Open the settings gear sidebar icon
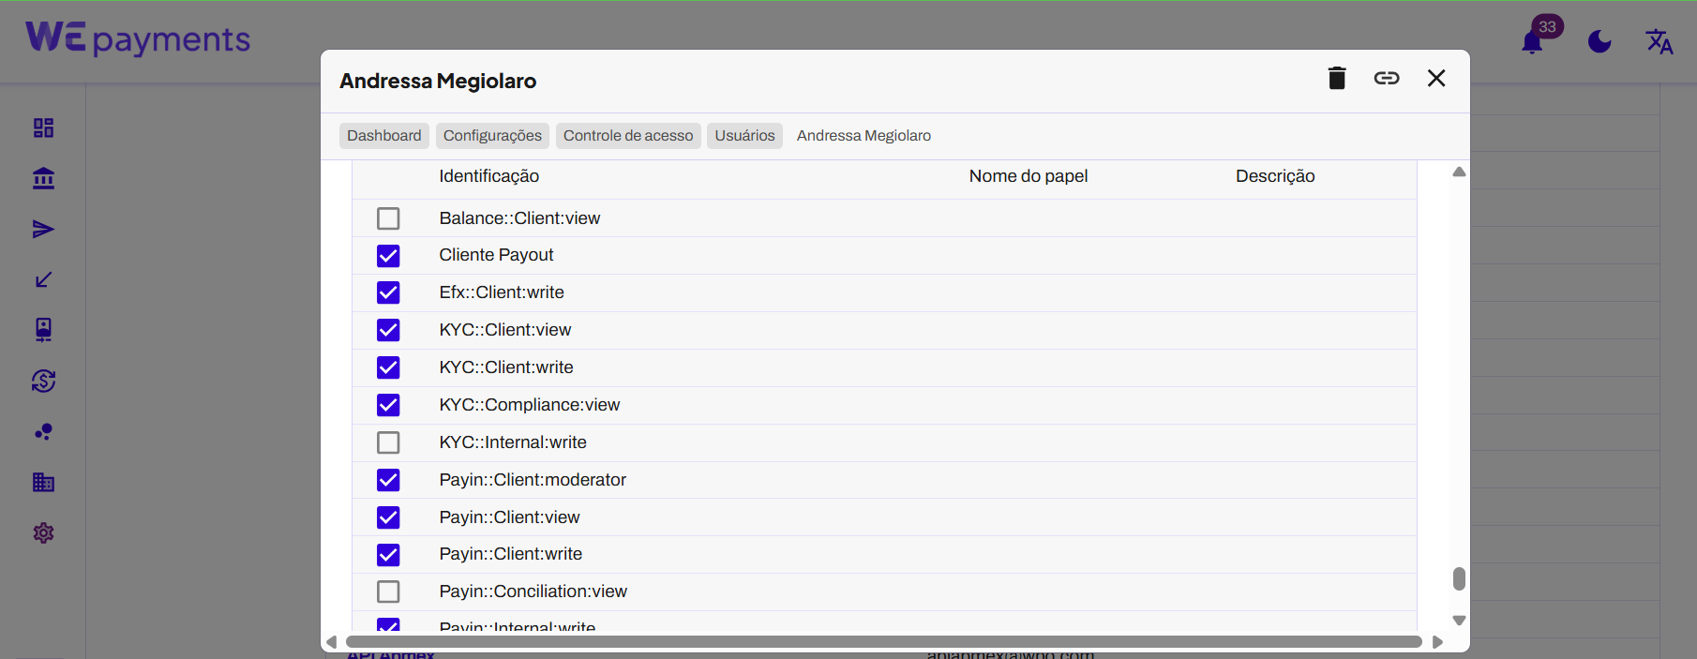This screenshot has width=1697, height=659. tap(43, 532)
